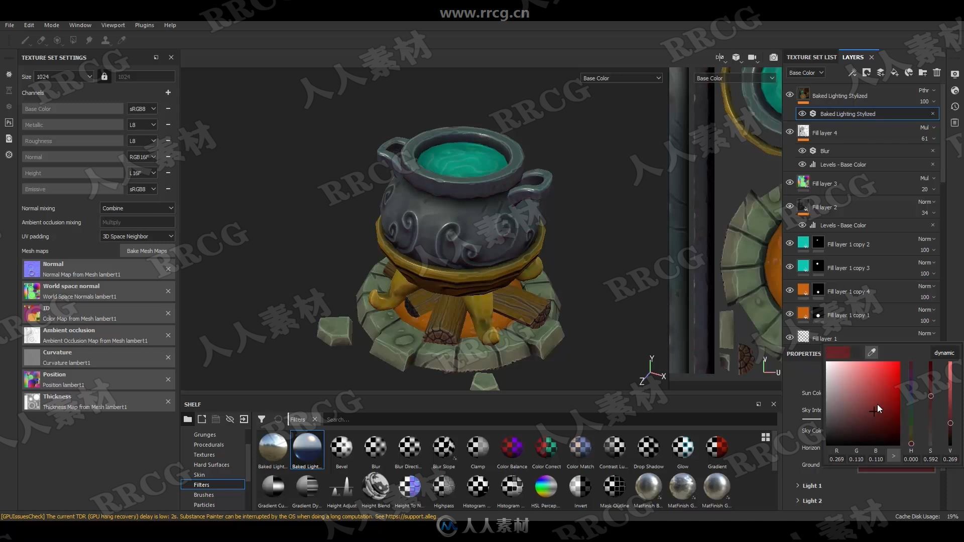This screenshot has height=542, width=964.
Task: Open the layers panel Base Color channel dropdown
Action: click(x=805, y=73)
